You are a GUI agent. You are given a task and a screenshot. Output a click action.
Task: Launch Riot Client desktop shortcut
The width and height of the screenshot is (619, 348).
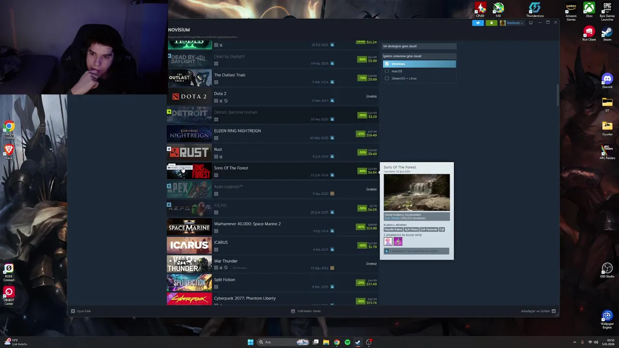(589, 33)
